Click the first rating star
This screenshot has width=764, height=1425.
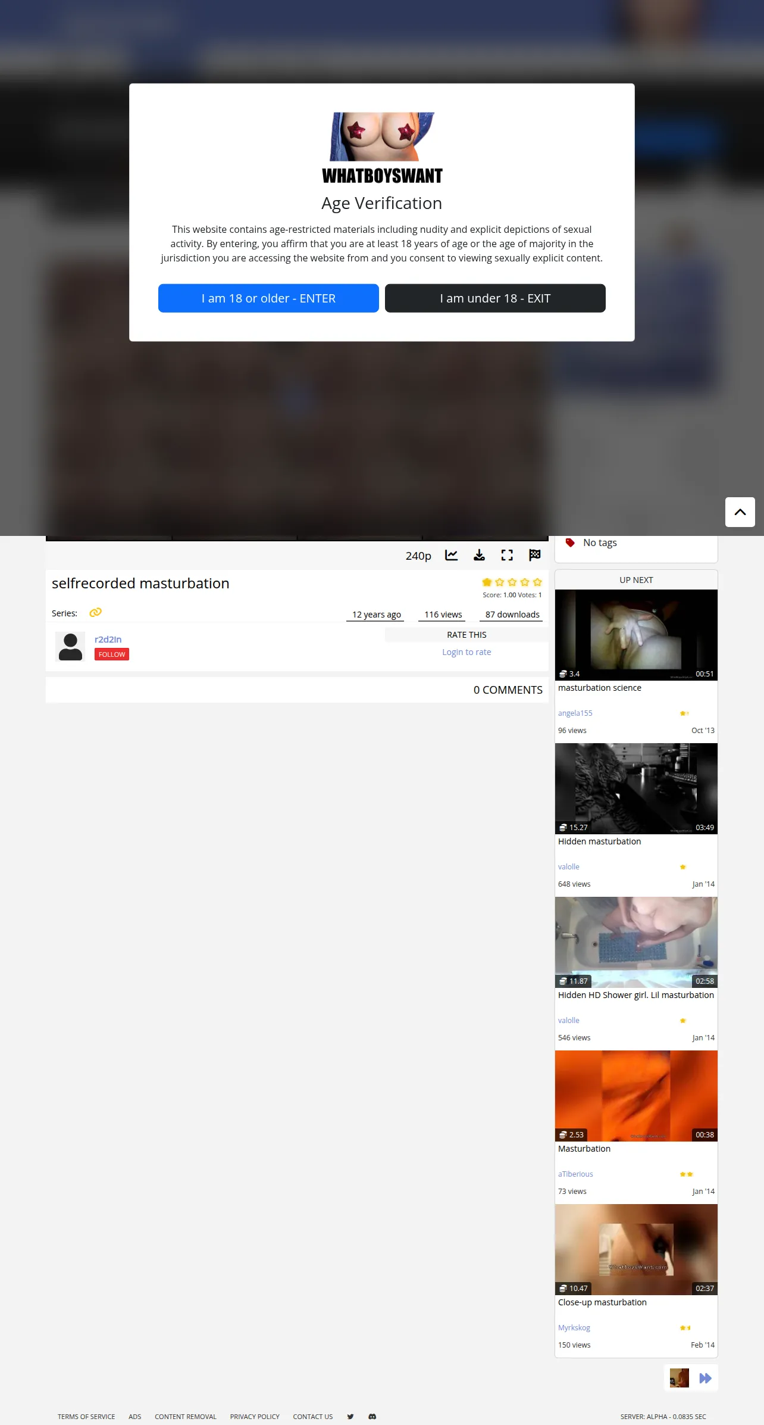487,582
